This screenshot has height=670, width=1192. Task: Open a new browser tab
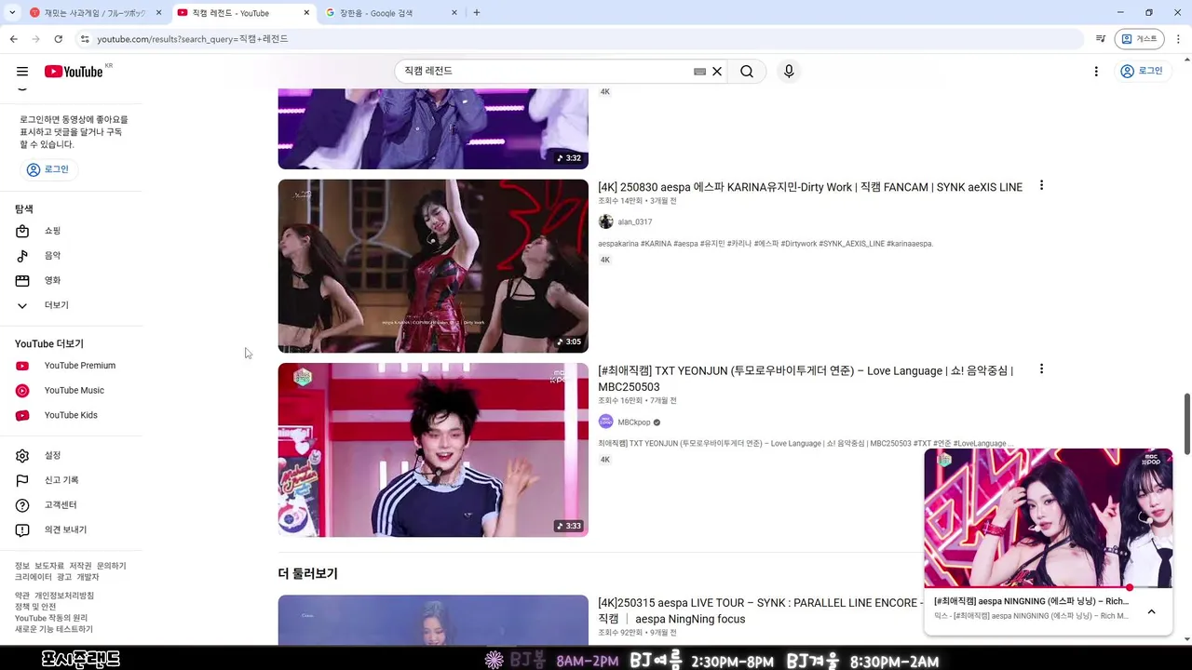477,13
